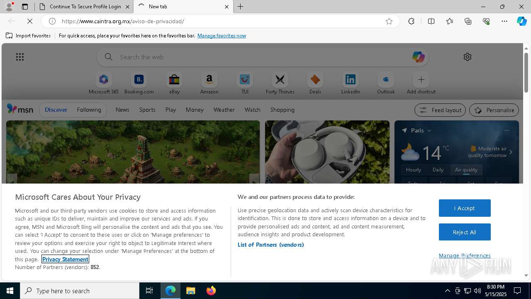Open new tab page settings gear
Screen dimensions: 531x299
[x=468, y=57]
